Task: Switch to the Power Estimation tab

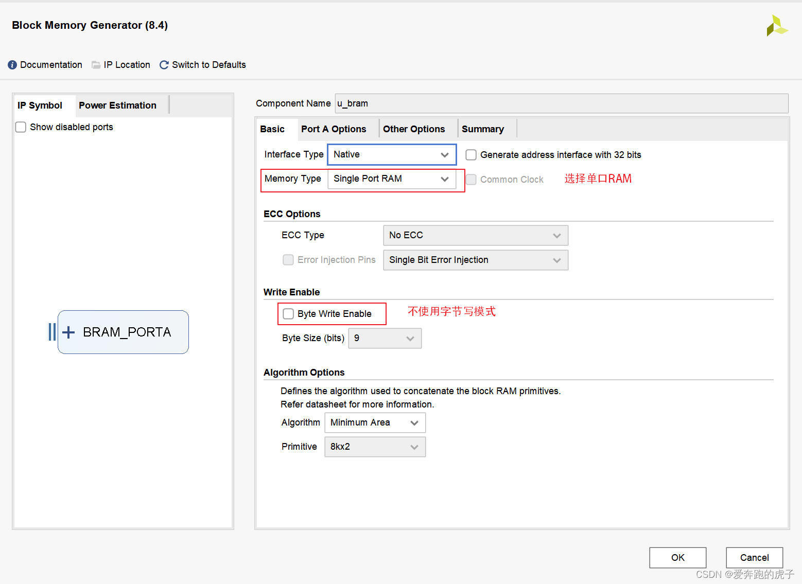Action: point(117,105)
